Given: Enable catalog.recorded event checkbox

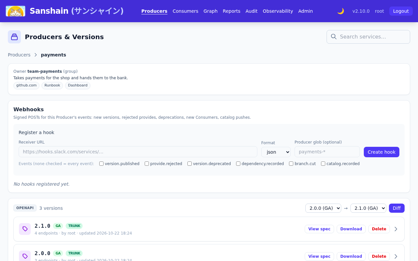Looking at the screenshot, I should (323, 164).
